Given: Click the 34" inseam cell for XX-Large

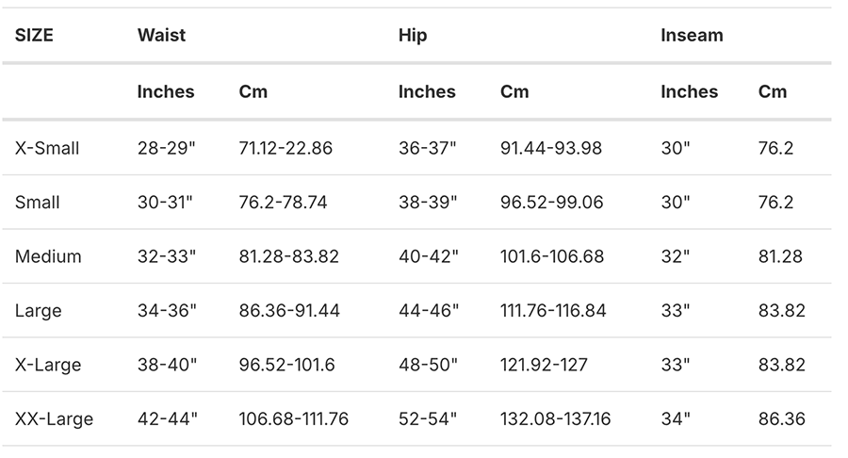Looking at the screenshot, I should click(x=676, y=418).
